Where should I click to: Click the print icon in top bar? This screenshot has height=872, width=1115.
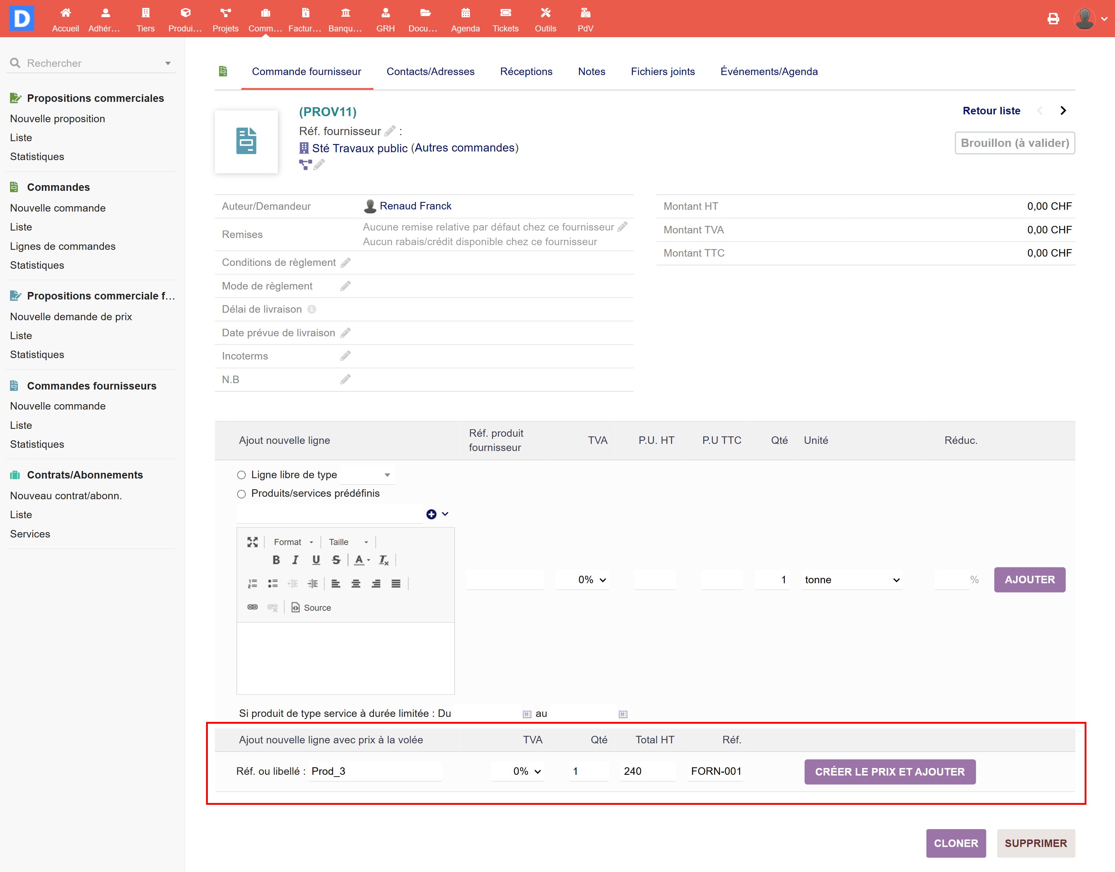coord(1053,19)
